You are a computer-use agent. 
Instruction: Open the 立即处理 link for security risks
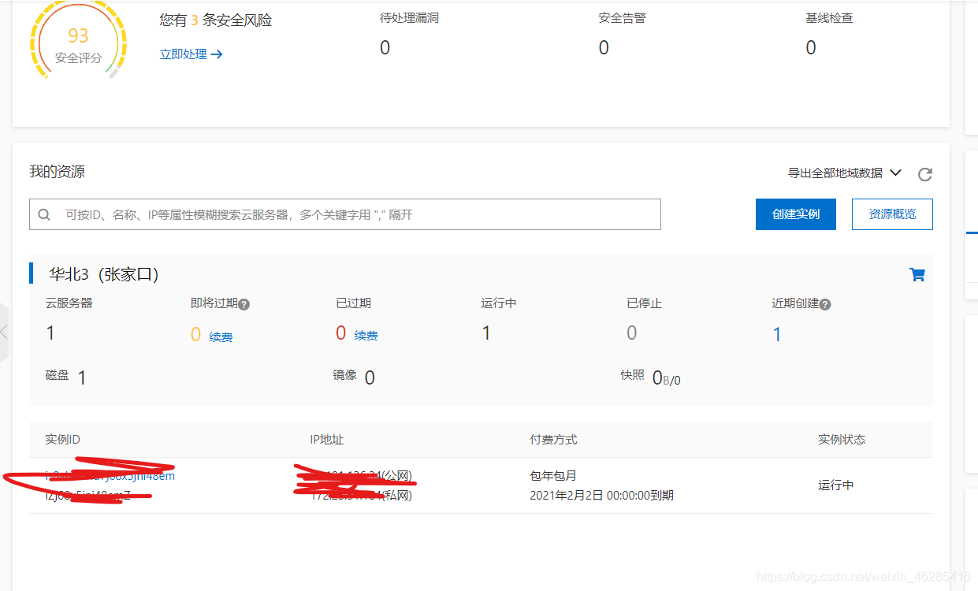pyautogui.click(x=183, y=54)
